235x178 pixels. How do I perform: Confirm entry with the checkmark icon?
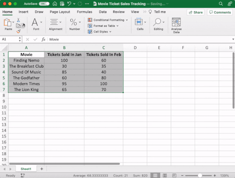[x=35, y=39]
